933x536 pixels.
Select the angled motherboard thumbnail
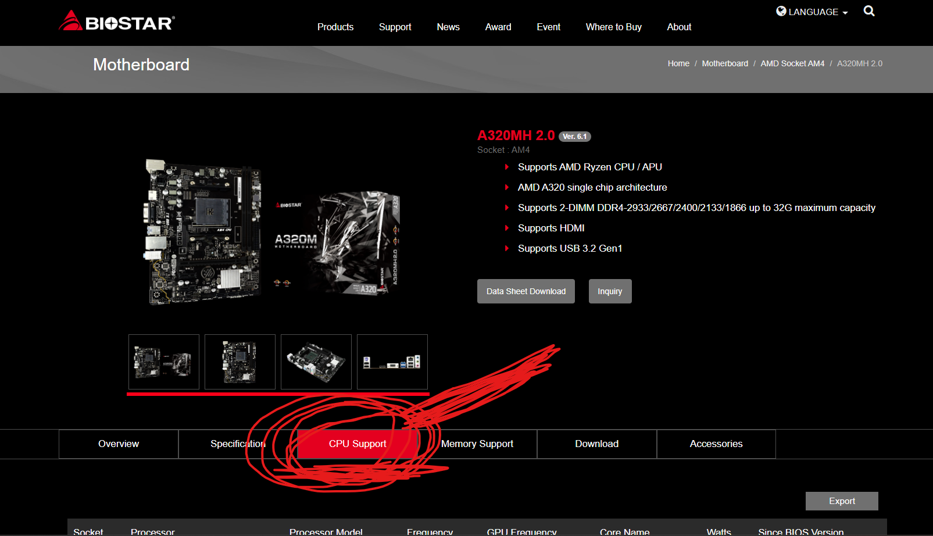[316, 362]
